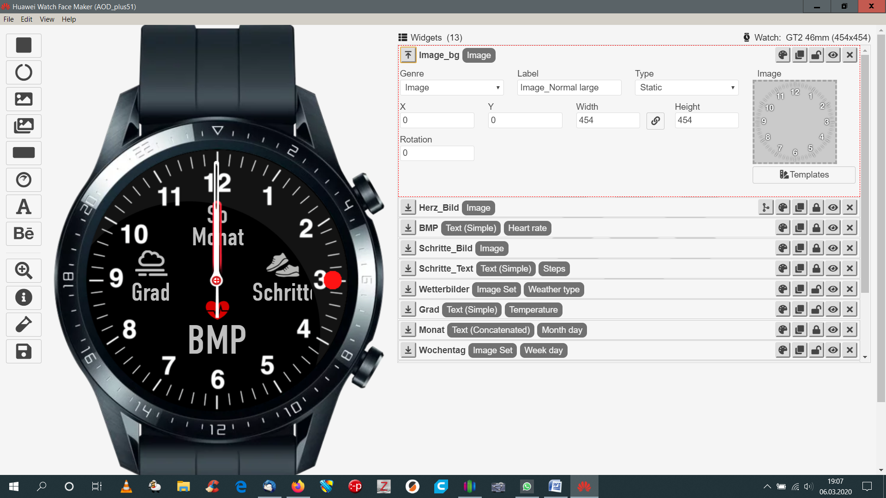
Task: Open the Edit menu
Action: coord(26,19)
